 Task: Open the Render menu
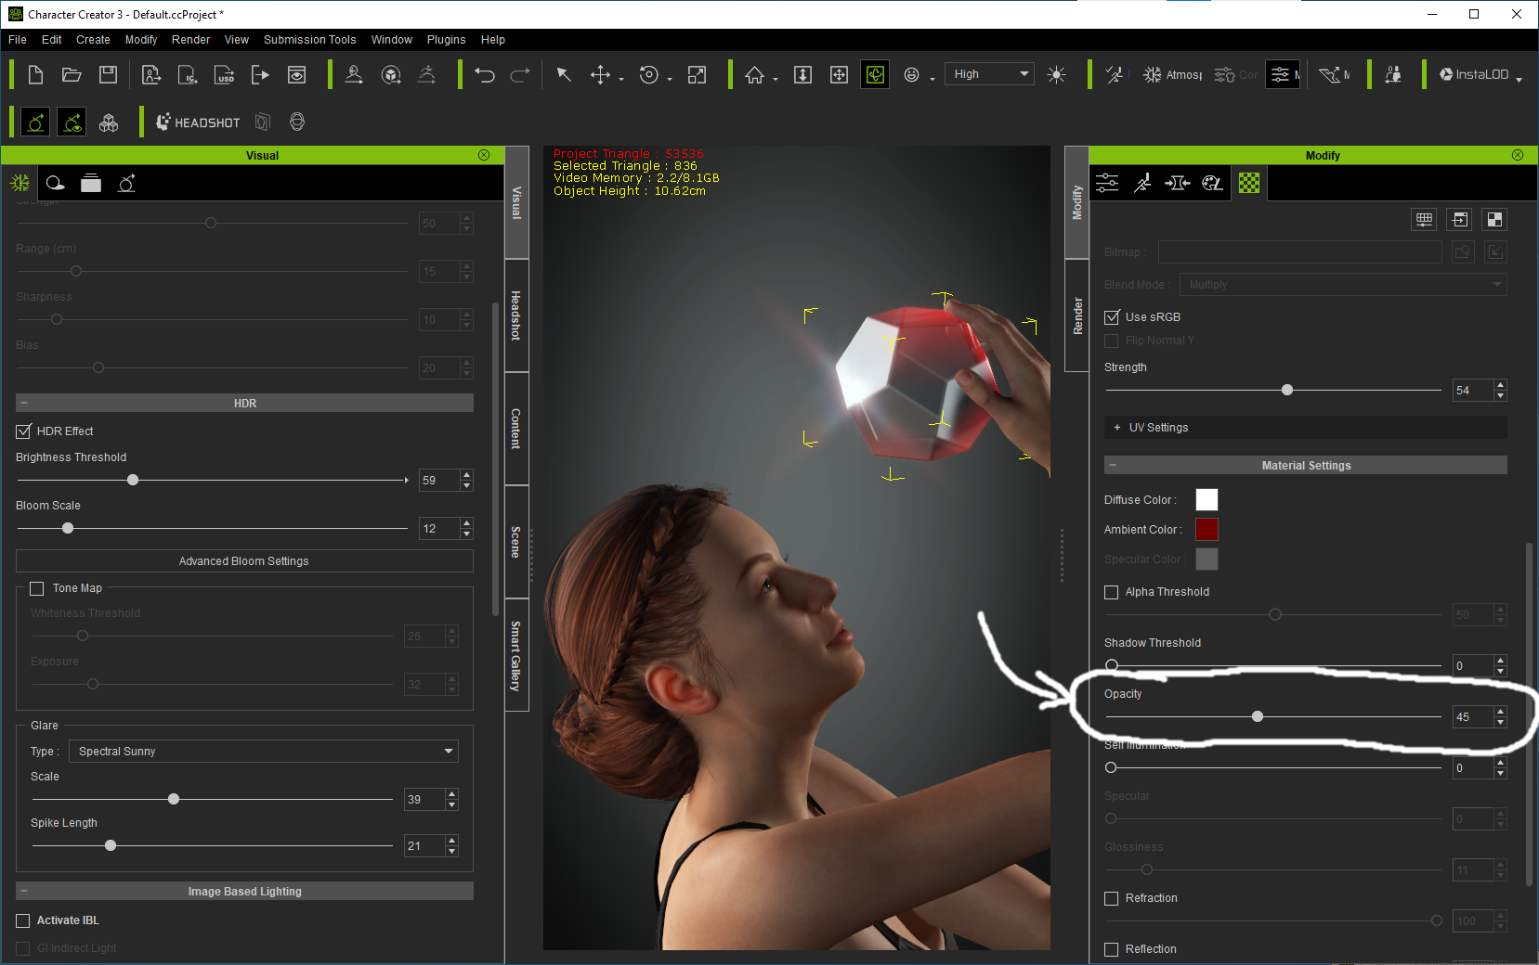[x=190, y=40]
